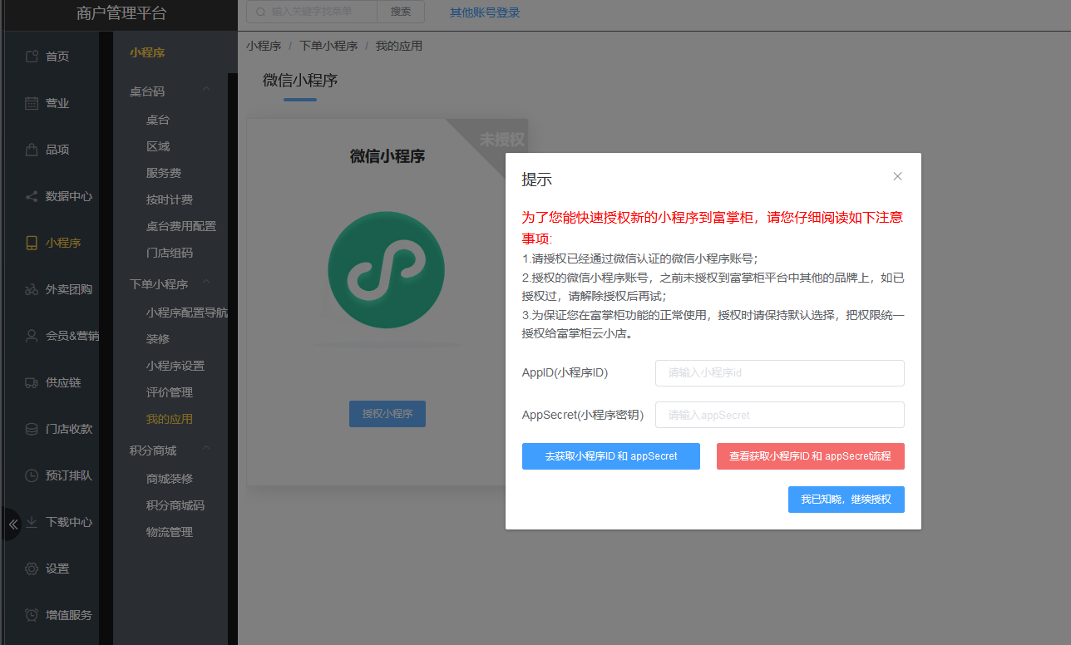Screen dimensions: 1071x645
Task: Open 小程序设置 submenu item
Action: [x=175, y=366]
